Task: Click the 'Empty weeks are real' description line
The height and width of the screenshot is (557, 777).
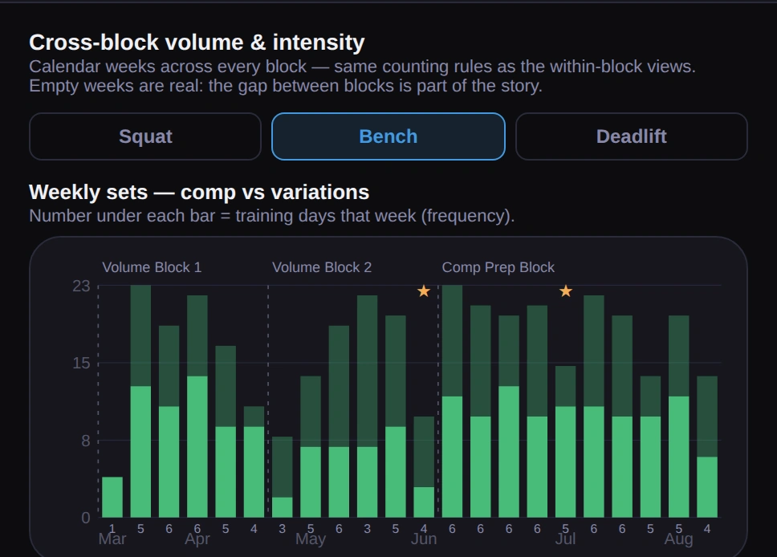Action: coord(286,86)
